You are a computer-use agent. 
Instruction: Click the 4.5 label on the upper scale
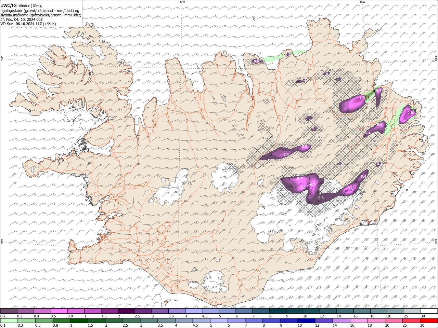tap(205, 316)
